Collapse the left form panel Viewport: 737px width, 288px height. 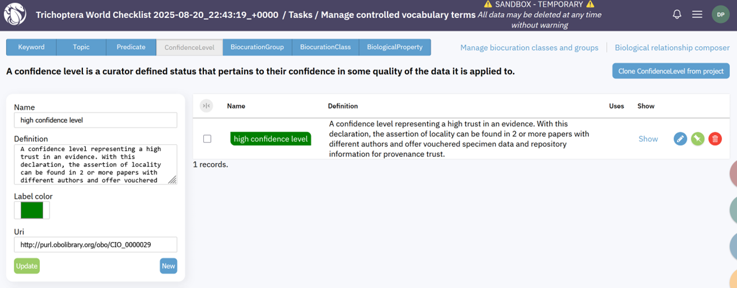click(x=206, y=106)
